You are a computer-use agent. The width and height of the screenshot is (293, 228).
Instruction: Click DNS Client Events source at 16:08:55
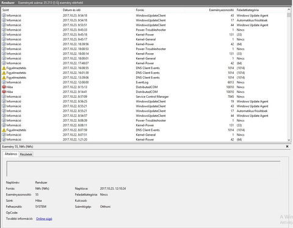point(148,68)
